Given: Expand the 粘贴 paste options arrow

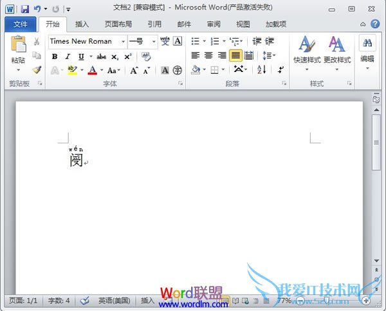Looking at the screenshot, I should click(18, 70).
